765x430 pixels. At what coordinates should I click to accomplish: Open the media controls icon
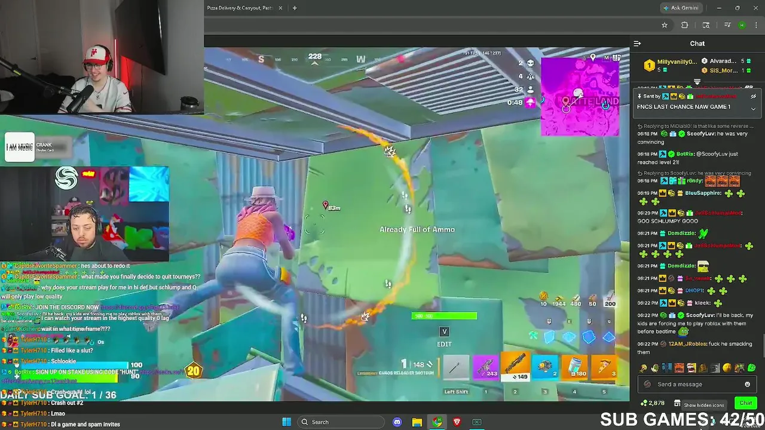(x=727, y=25)
